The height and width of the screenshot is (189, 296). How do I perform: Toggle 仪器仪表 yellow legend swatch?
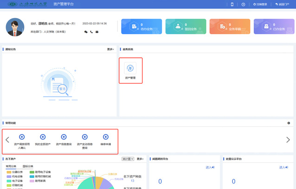(x=9, y=172)
